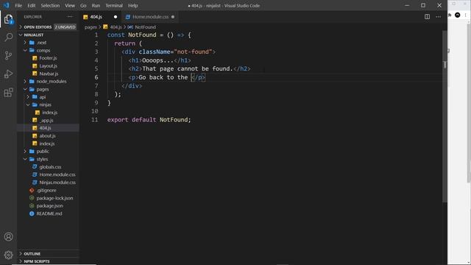The width and height of the screenshot is (471, 265).
Task: Open the Source Control view
Action: pos(8,56)
